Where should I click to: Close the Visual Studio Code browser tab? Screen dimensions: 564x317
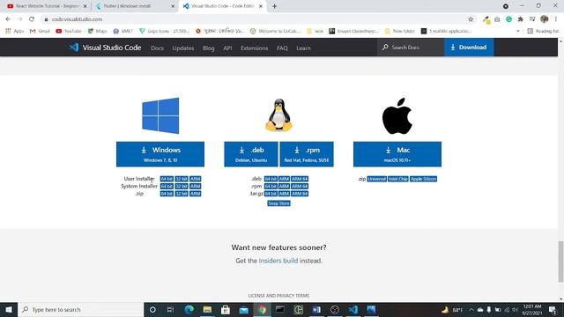pyautogui.click(x=261, y=6)
